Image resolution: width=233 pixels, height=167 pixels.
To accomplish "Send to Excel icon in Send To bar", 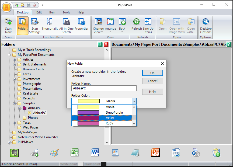I will point(74,152).
